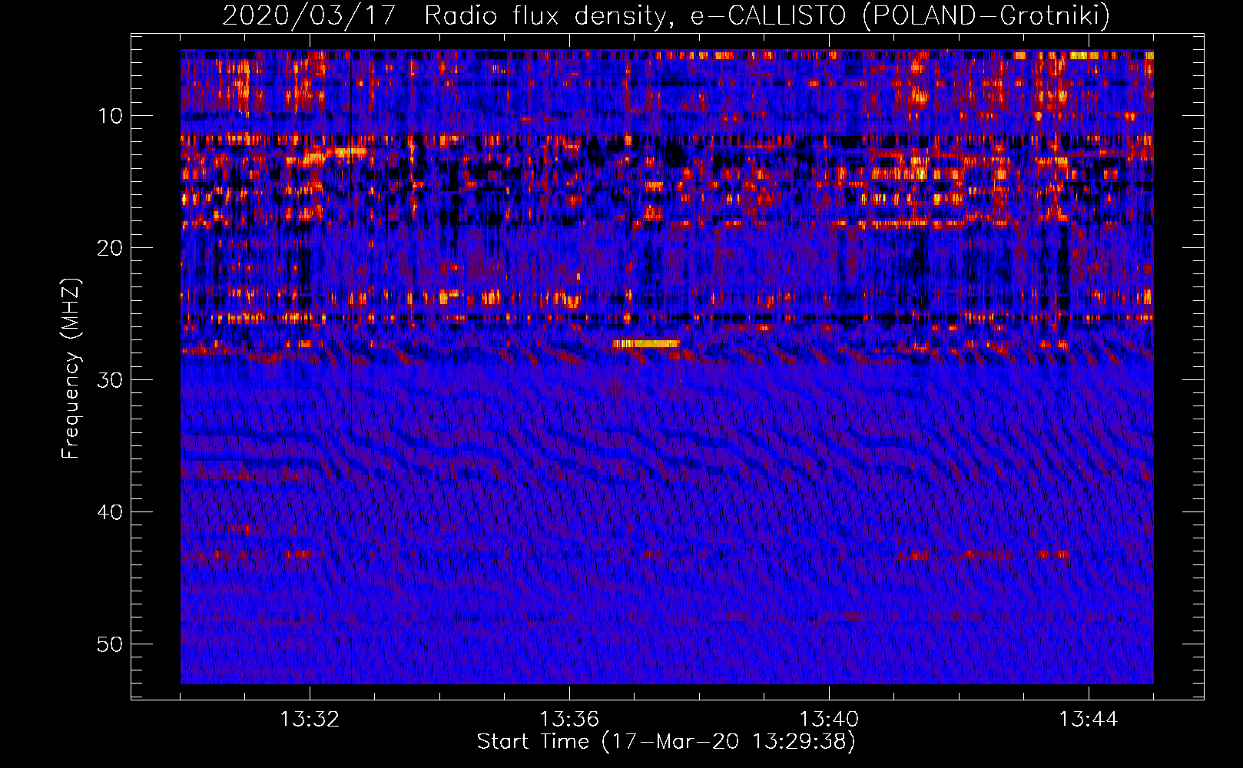Image resolution: width=1243 pixels, height=768 pixels.
Task: Click the 13:36 time tick label
Action: pos(569,720)
